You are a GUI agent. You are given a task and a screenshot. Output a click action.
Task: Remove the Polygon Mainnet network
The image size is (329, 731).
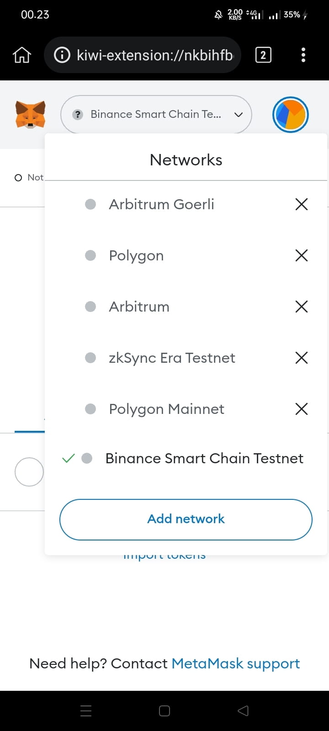coord(302,409)
